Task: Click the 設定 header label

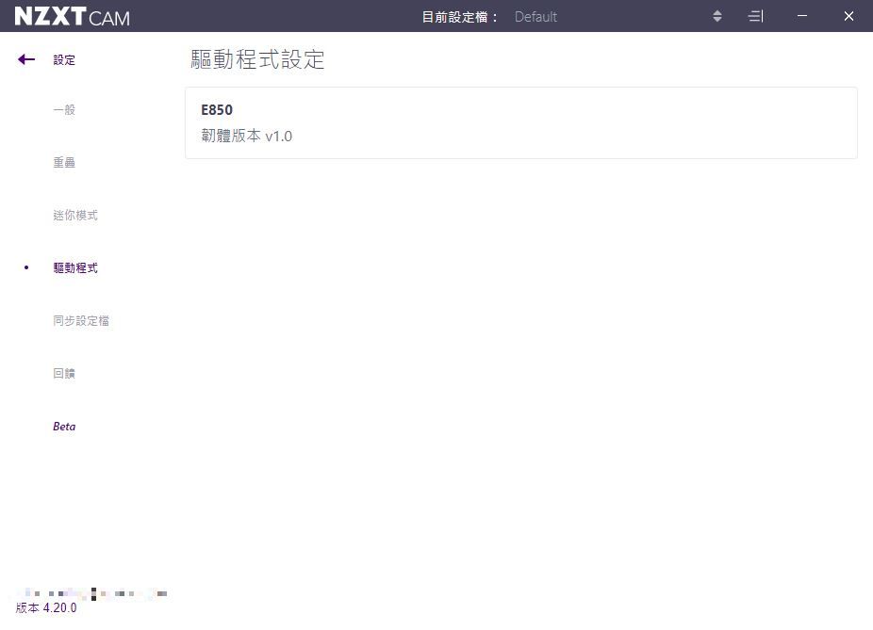Action: tap(64, 60)
